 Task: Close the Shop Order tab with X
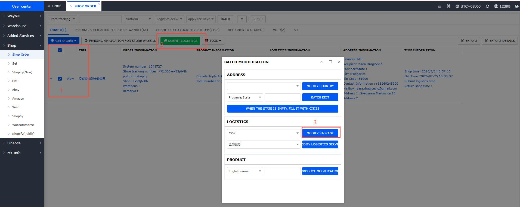pos(99,4)
